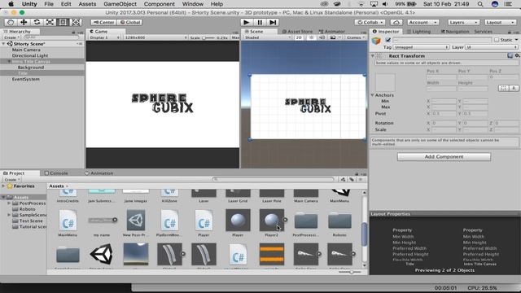Toggle Global handle rotation

129,22
